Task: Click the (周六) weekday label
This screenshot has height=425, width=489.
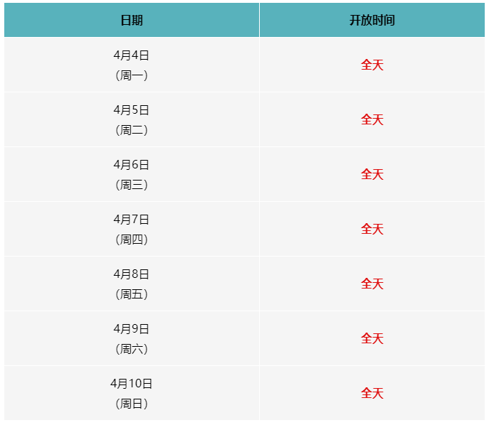Action: pyautogui.click(x=132, y=349)
